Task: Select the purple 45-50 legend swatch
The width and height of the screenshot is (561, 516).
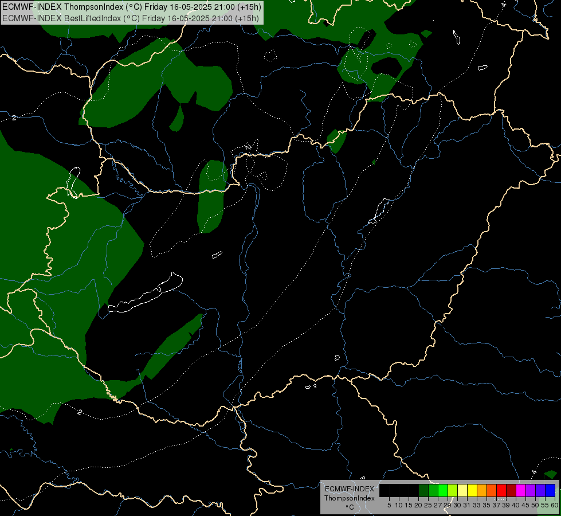Action: pos(531,490)
